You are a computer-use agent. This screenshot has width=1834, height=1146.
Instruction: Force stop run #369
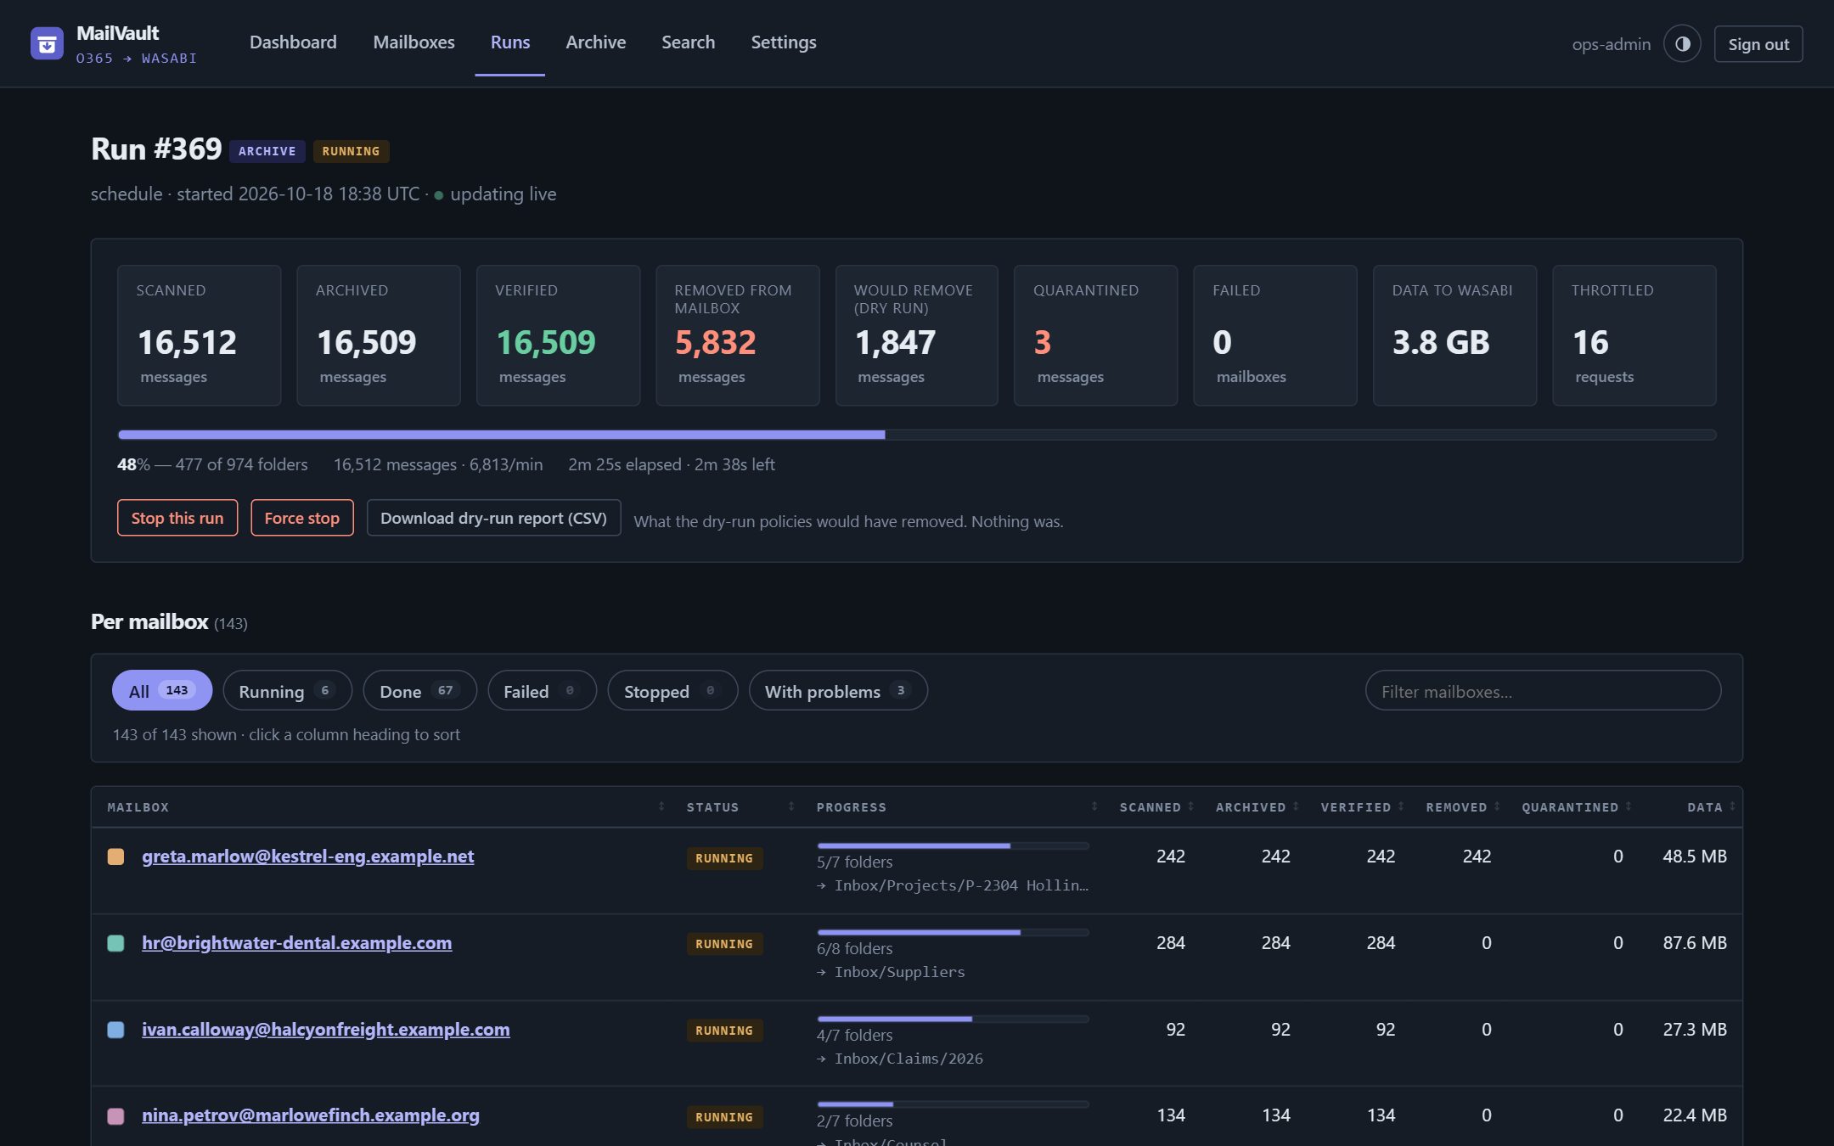(301, 518)
